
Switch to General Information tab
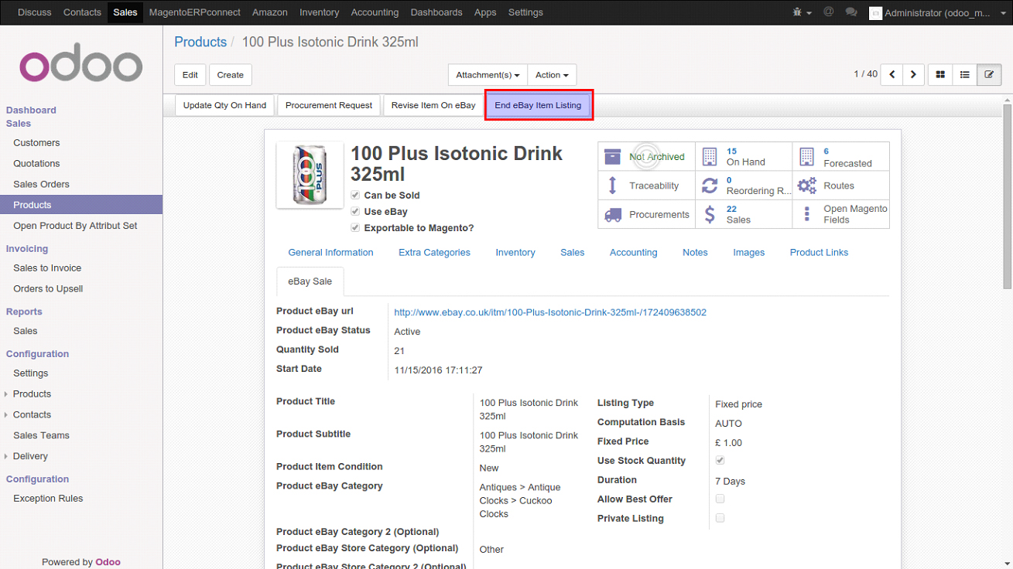(x=330, y=253)
